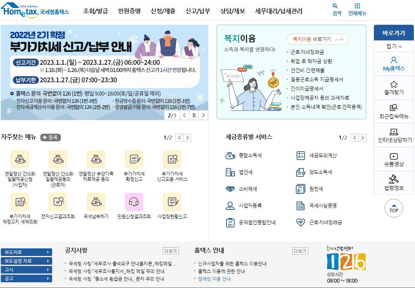Select 원천세 service
The width and height of the screenshot is (415, 288).
(x=310, y=189)
